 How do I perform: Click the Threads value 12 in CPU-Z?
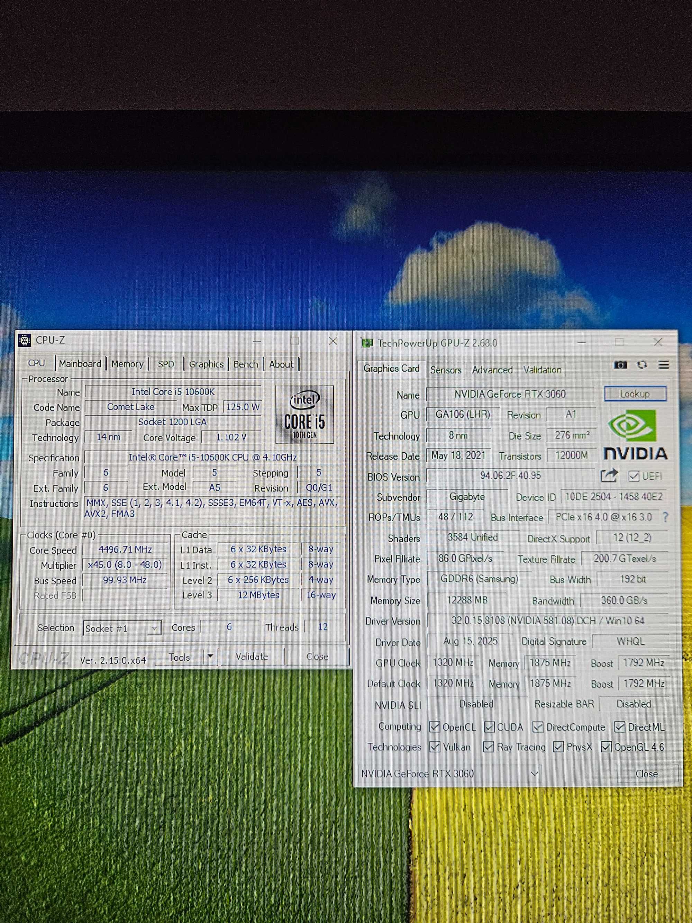323,626
